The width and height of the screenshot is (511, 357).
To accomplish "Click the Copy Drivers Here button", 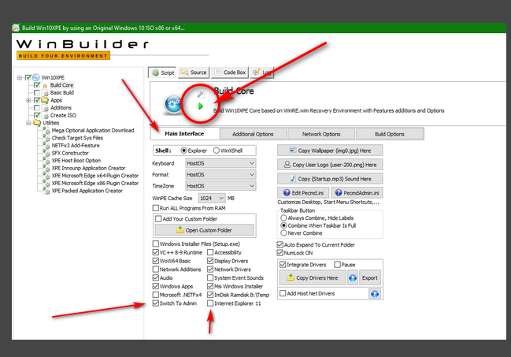I will pos(313,277).
